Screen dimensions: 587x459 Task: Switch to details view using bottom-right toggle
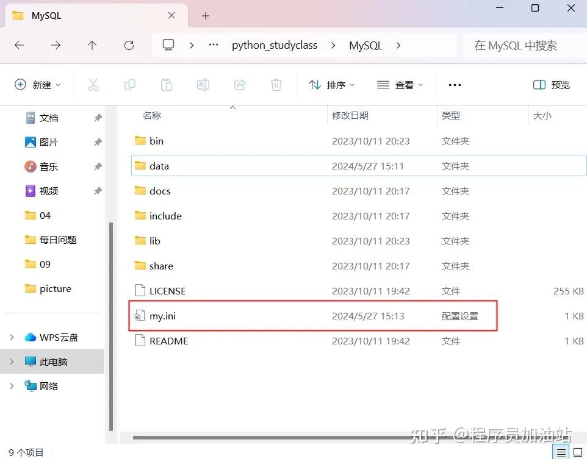[561, 452]
